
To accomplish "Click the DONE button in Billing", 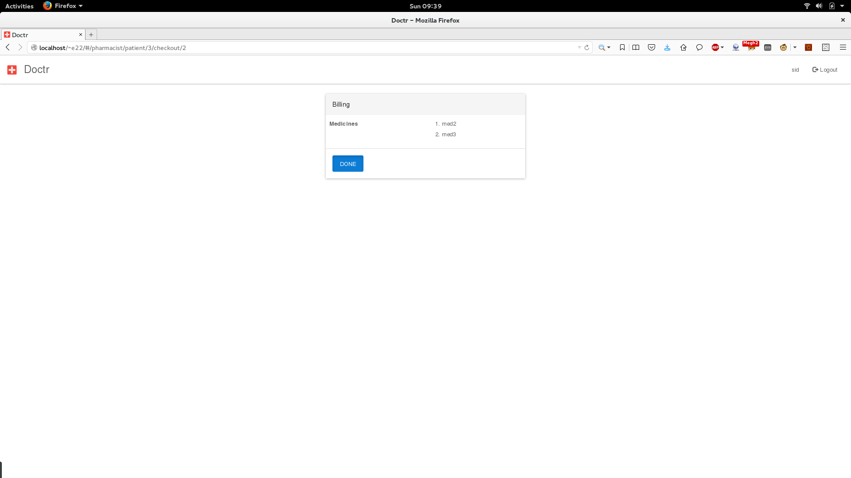I will [347, 164].
